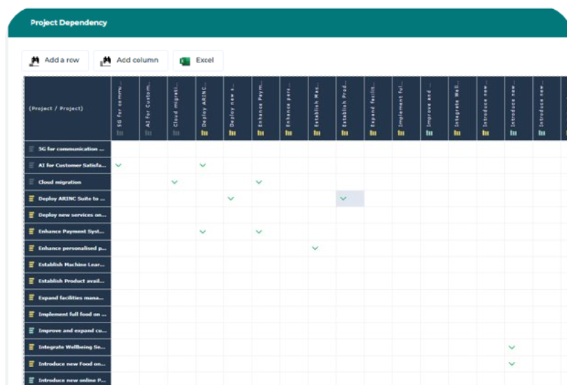Toggle dependency check in Introduce new Food row
567x385 pixels.
pyautogui.click(x=512, y=363)
